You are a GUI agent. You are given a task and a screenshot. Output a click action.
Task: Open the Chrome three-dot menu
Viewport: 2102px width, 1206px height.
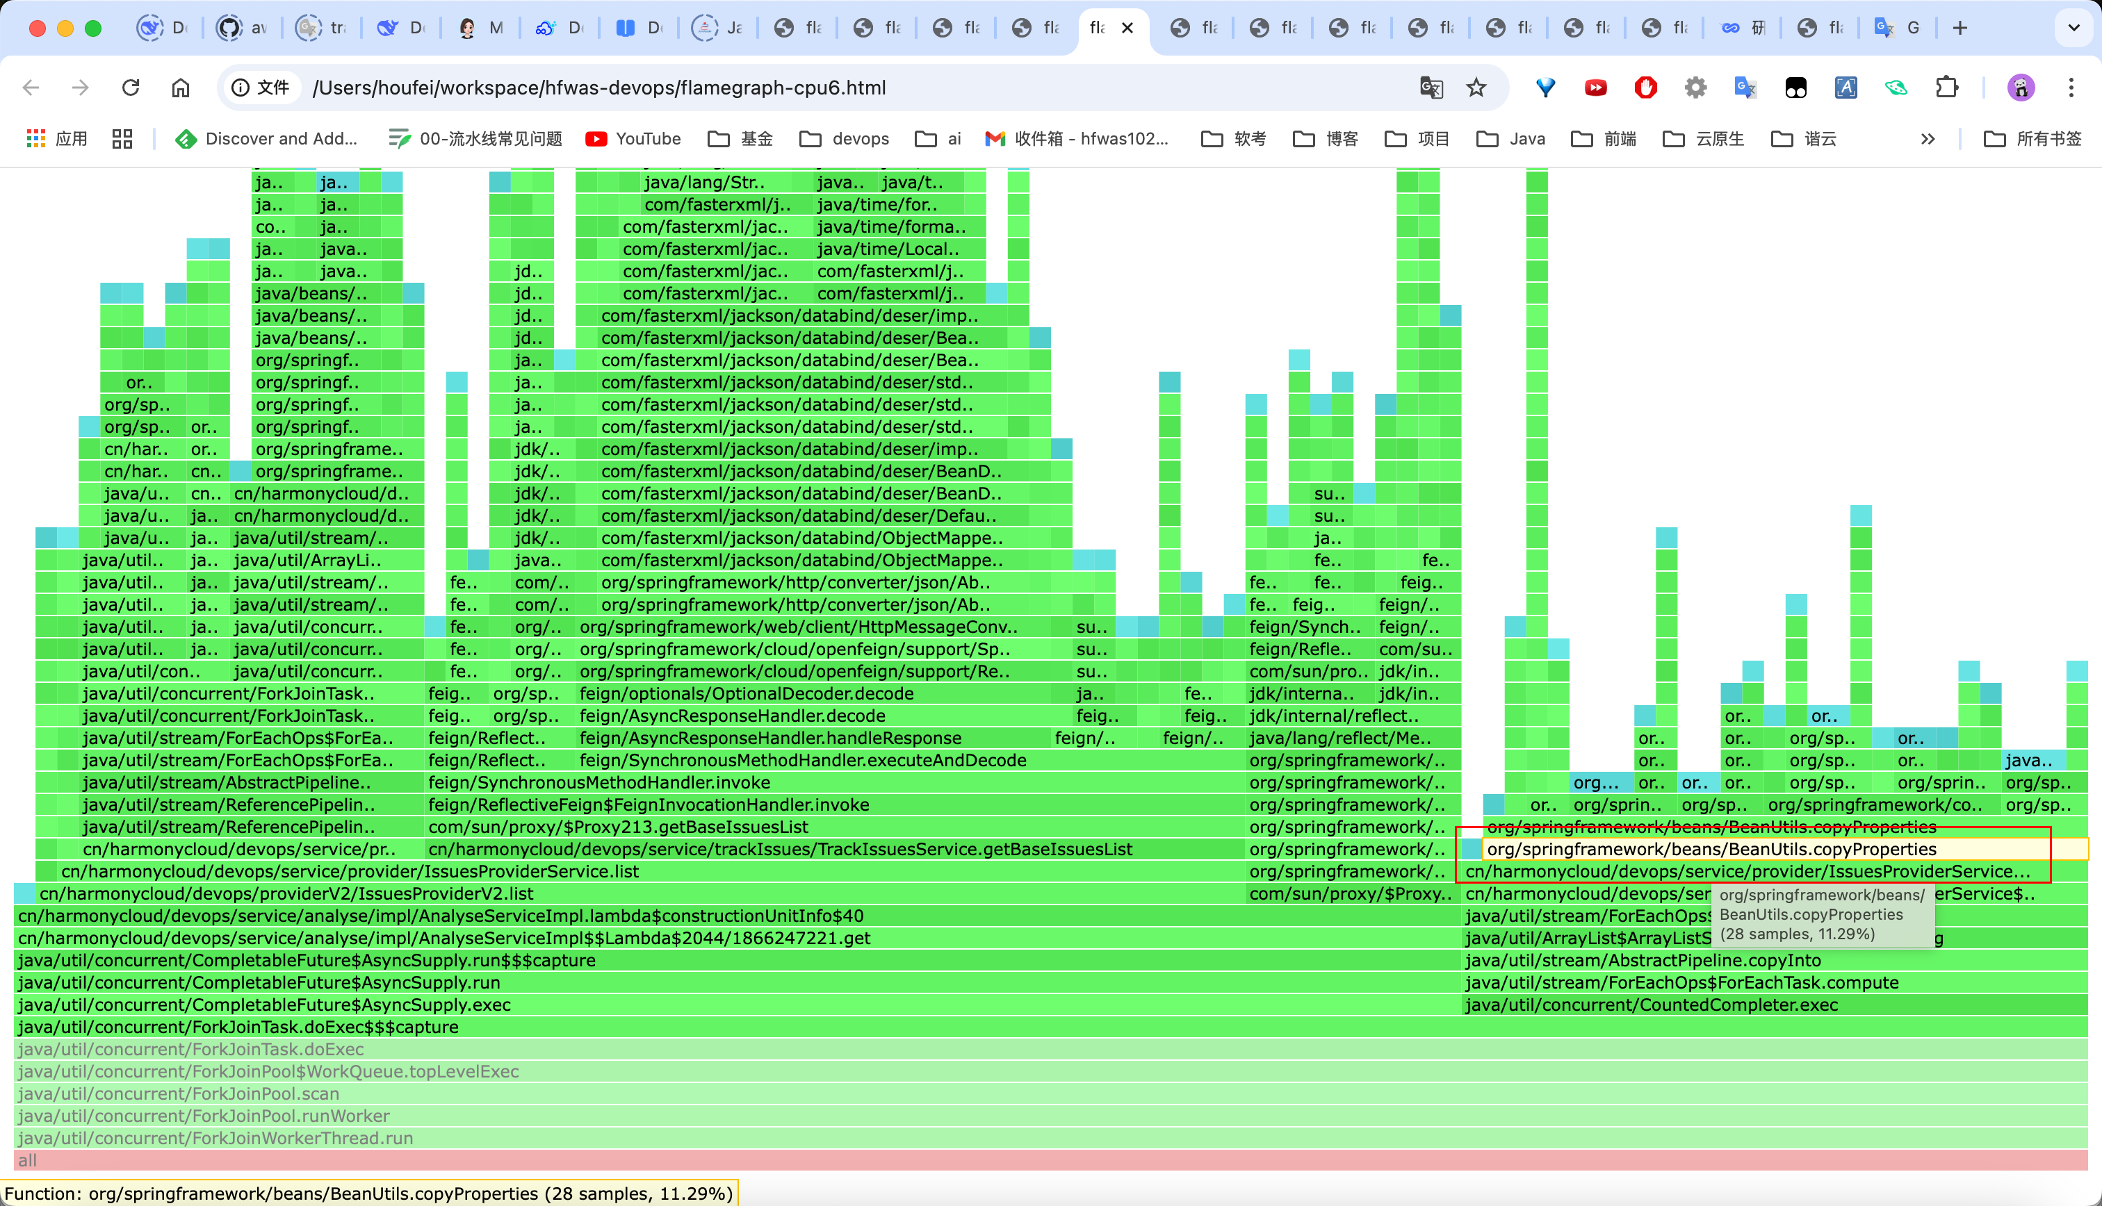pos(2071,88)
